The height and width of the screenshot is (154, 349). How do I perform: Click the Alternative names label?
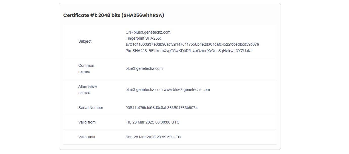(88, 90)
